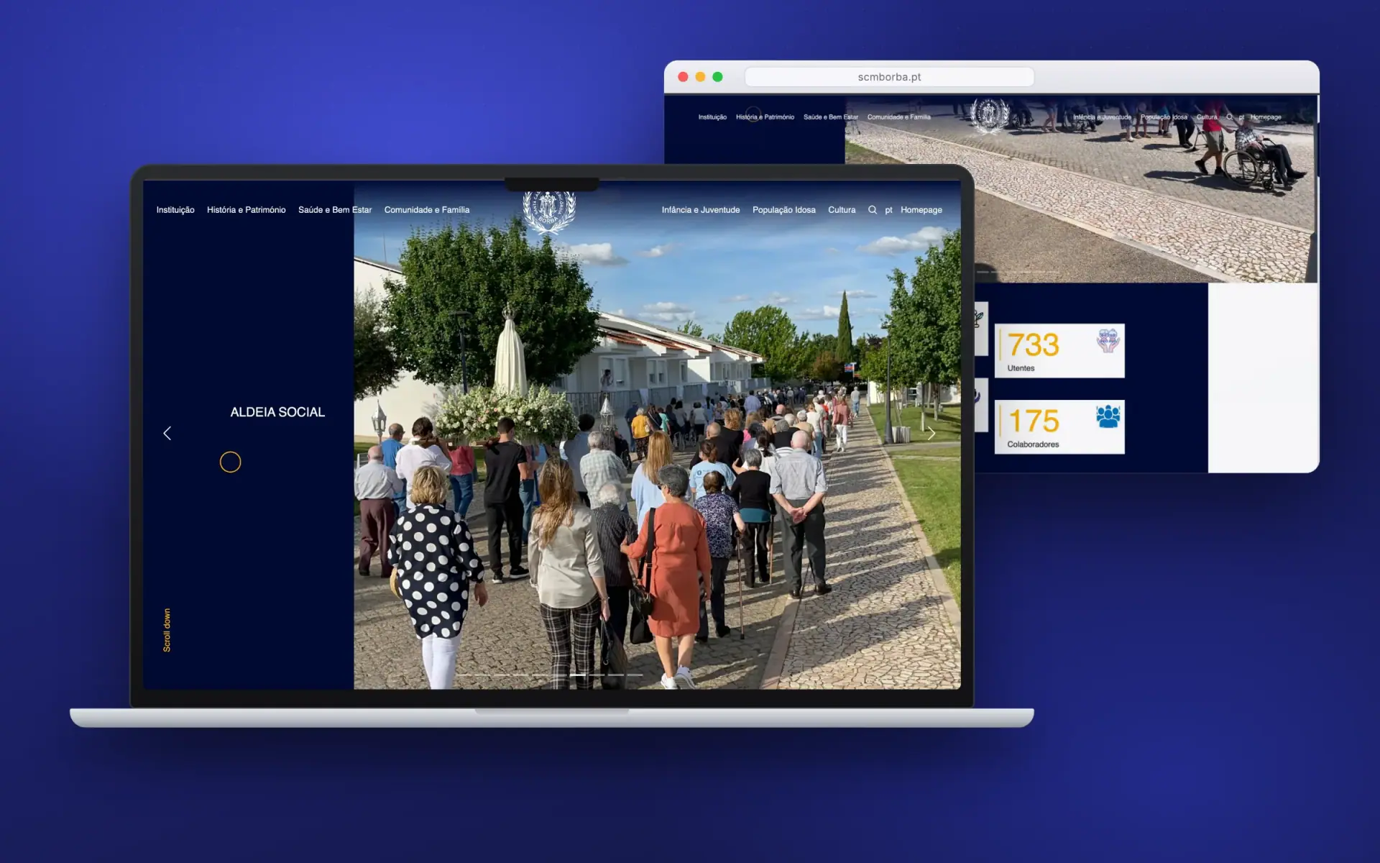Click the highlighted slide indicator bar
The image size is (1380, 863).
coord(578,675)
